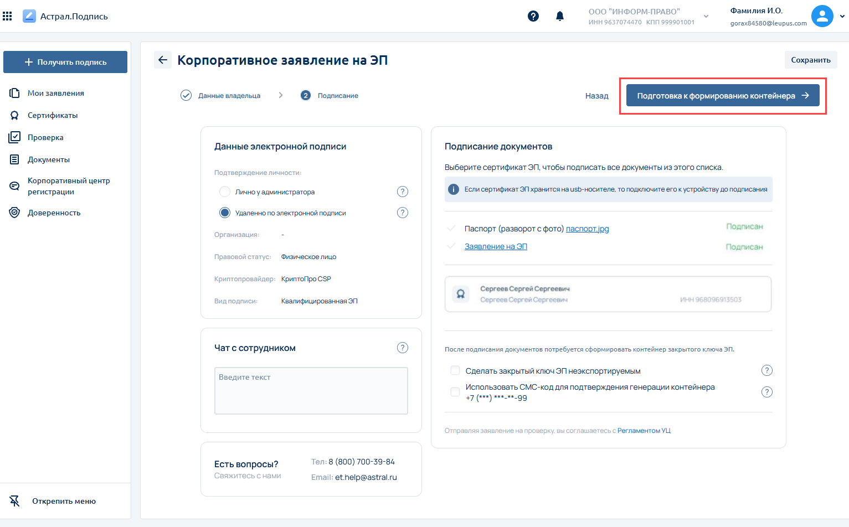Viewport: 849px width, 527px height.
Task: Click the certificate ribbon icon in card
Action: click(460, 294)
